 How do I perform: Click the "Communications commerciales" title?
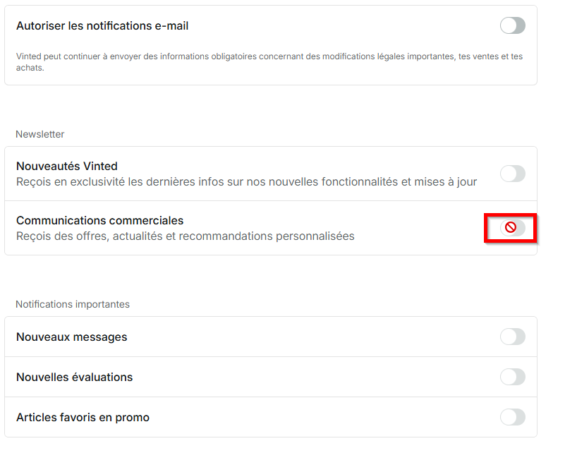[x=99, y=221]
